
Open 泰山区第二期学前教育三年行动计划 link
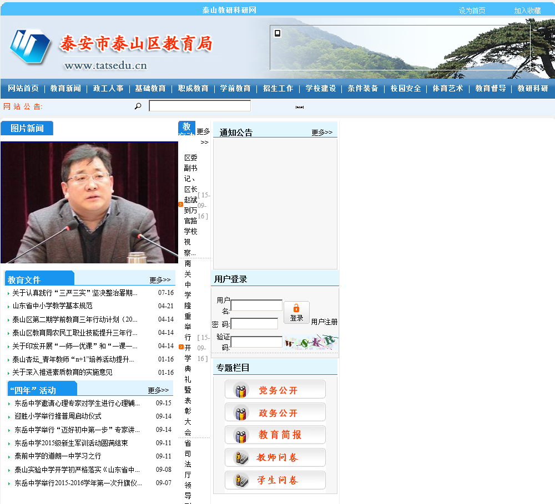pyautogui.click(x=75, y=319)
